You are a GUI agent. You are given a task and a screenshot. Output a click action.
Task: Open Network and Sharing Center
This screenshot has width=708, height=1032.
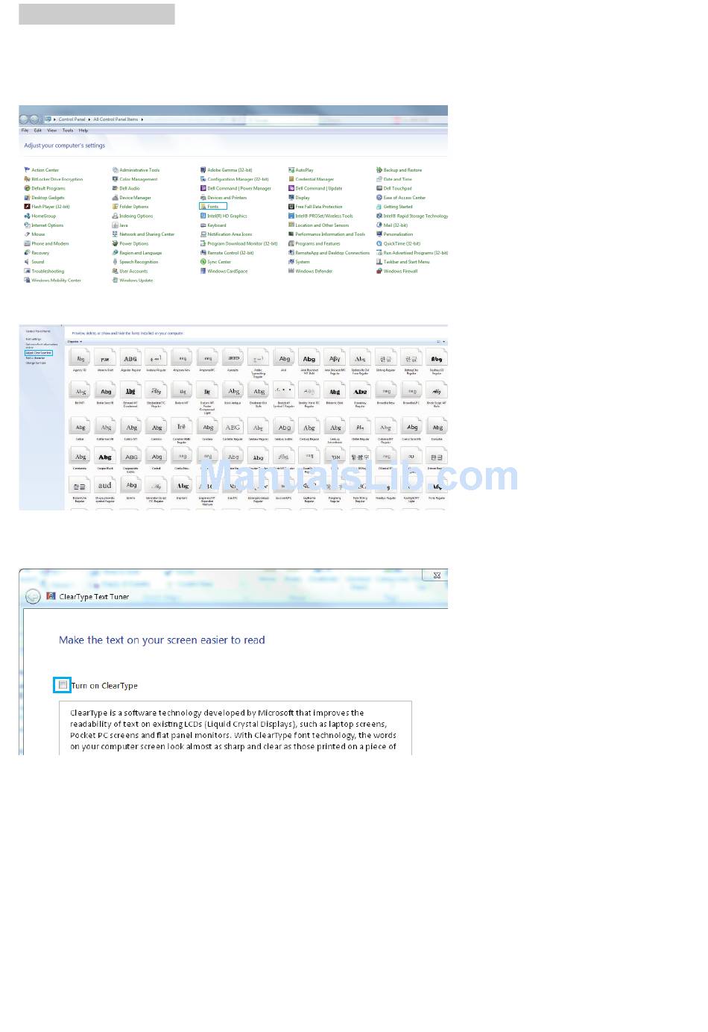tap(143, 234)
